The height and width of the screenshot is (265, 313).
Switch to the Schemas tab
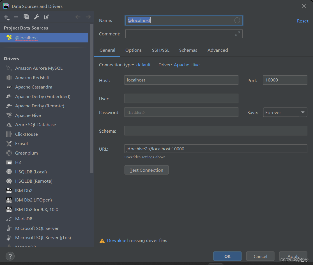pyautogui.click(x=188, y=50)
